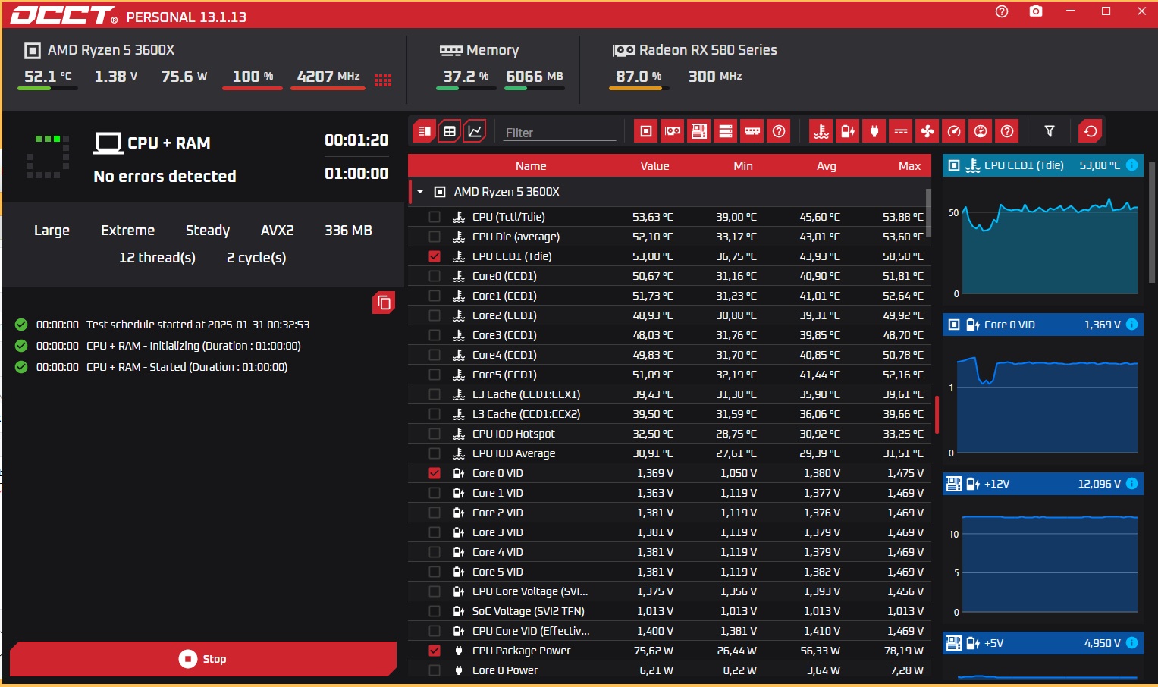
Task: Filter by unknown sensor type question mark
Action: (1007, 131)
